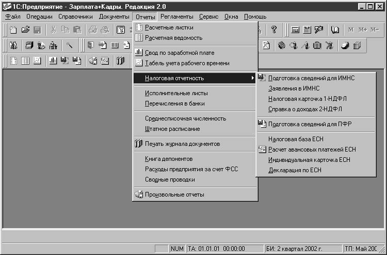Select Табель учета рабочего времени
Viewport: 387px width, 255px height.
click(187, 63)
